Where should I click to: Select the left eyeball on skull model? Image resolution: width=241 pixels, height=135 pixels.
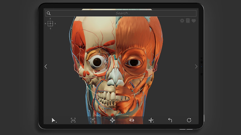point(97,62)
